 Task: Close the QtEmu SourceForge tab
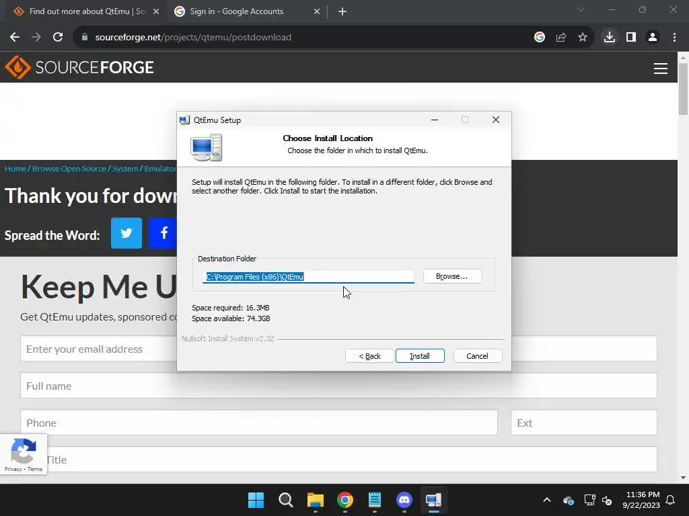[156, 11]
